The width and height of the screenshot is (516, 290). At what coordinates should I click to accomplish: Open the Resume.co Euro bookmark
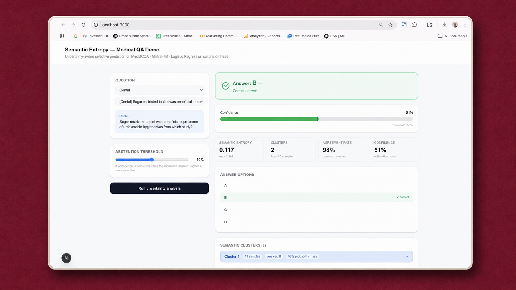(x=303, y=36)
